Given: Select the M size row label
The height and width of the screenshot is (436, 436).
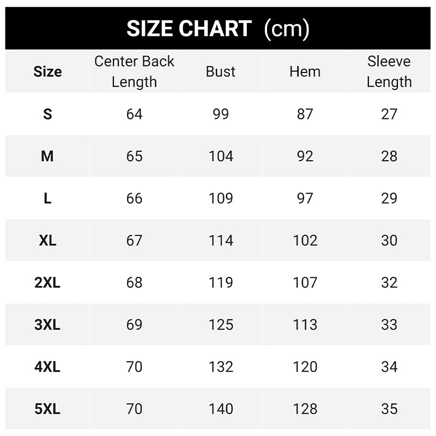Looking at the screenshot, I should pos(47,156).
